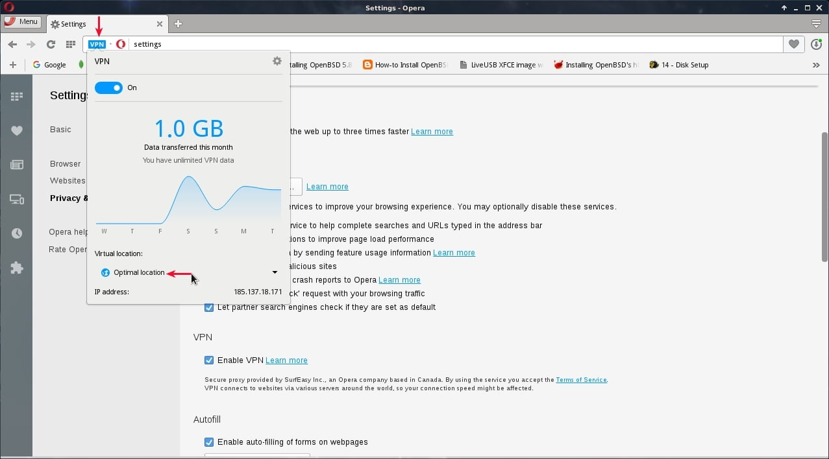
Task: Open Learn more about feature usage information
Action: [454, 253]
